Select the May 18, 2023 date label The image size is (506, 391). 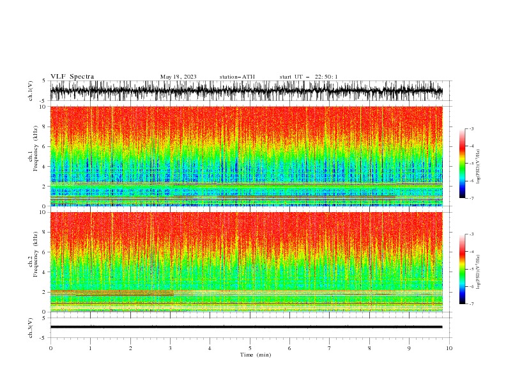178,77
